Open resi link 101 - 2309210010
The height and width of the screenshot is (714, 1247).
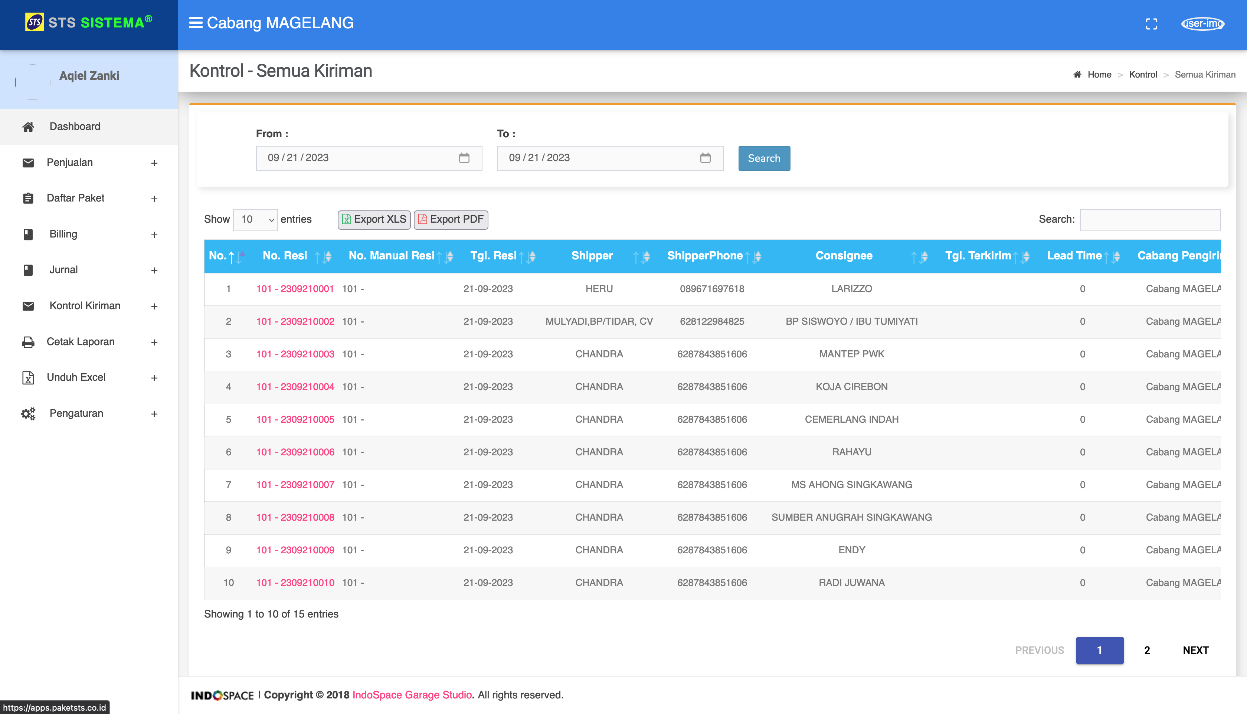click(295, 583)
